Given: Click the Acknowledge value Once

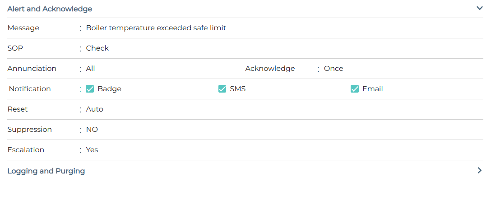Looking at the screenshot, I should click(333, 69).
